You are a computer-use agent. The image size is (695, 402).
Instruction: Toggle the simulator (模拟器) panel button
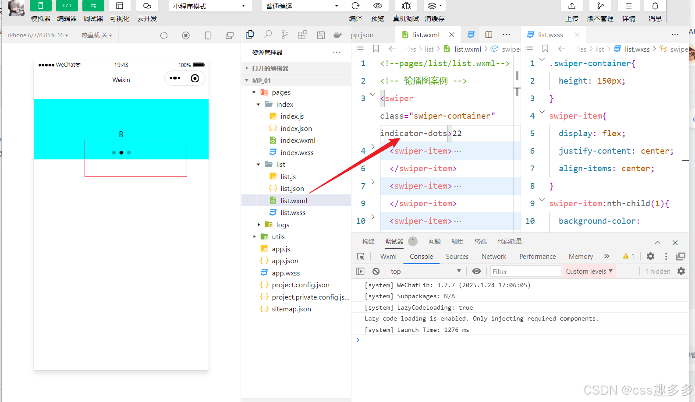point(41,6)
